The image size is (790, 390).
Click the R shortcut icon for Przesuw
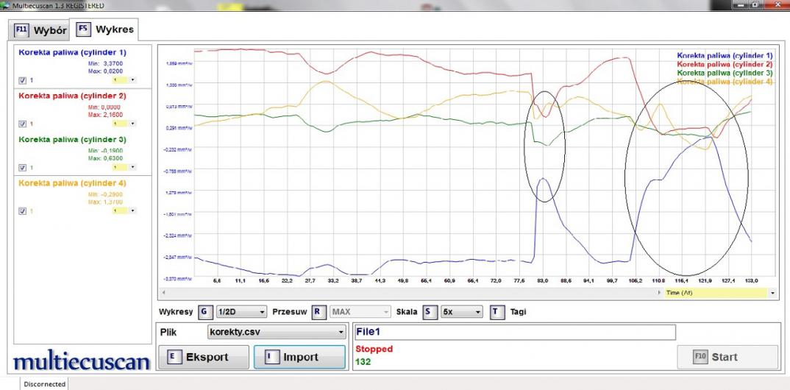tap(318, 312)
